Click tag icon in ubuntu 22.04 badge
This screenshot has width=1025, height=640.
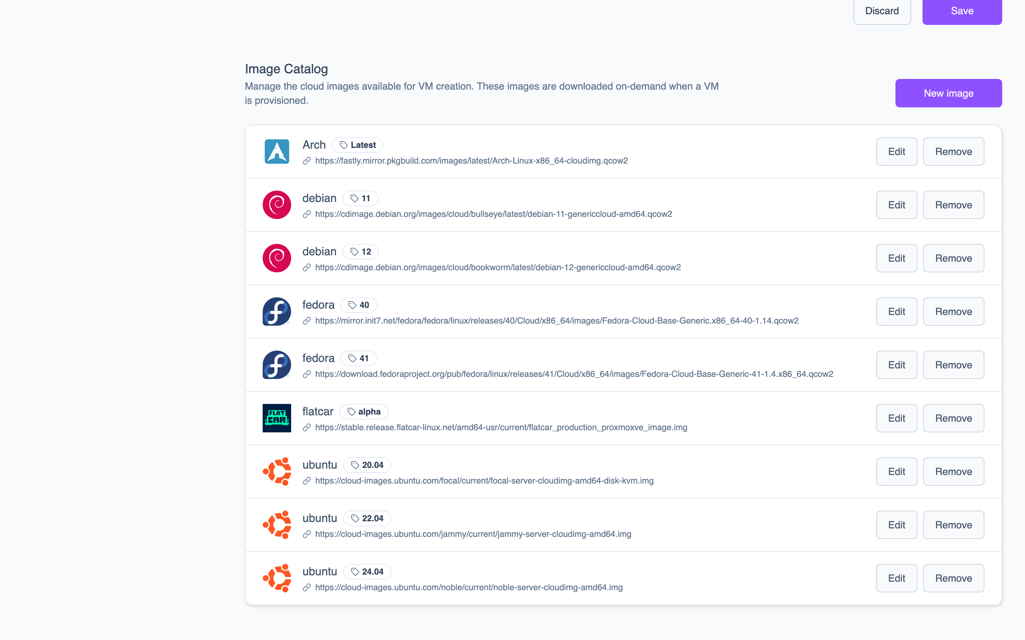click(355, 518)
